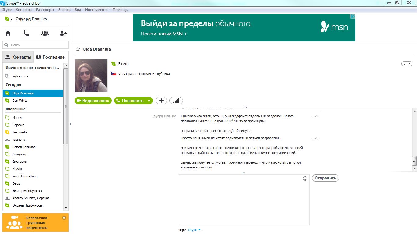The width and height of the screenshot is (417, 234).
Task: Open the членочат group conversation
Action: coord(33,140)
